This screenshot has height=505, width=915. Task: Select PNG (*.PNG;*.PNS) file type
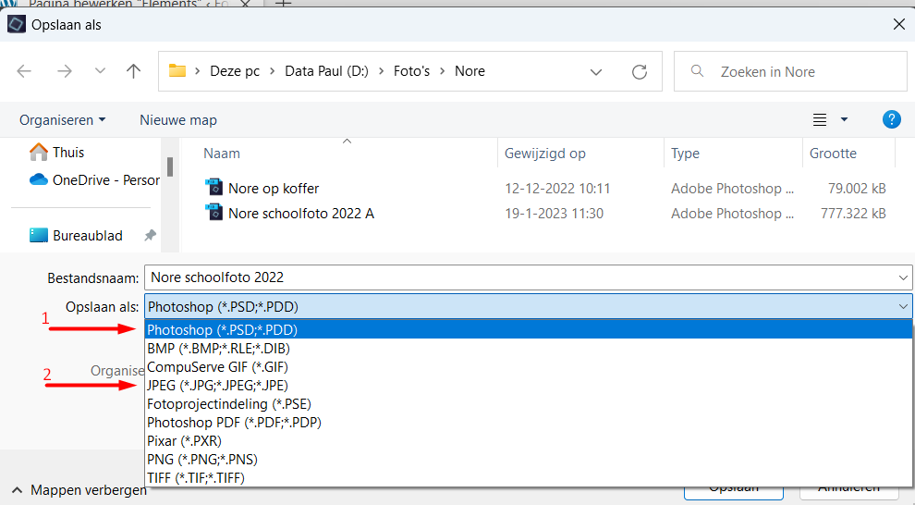(201, 459)
